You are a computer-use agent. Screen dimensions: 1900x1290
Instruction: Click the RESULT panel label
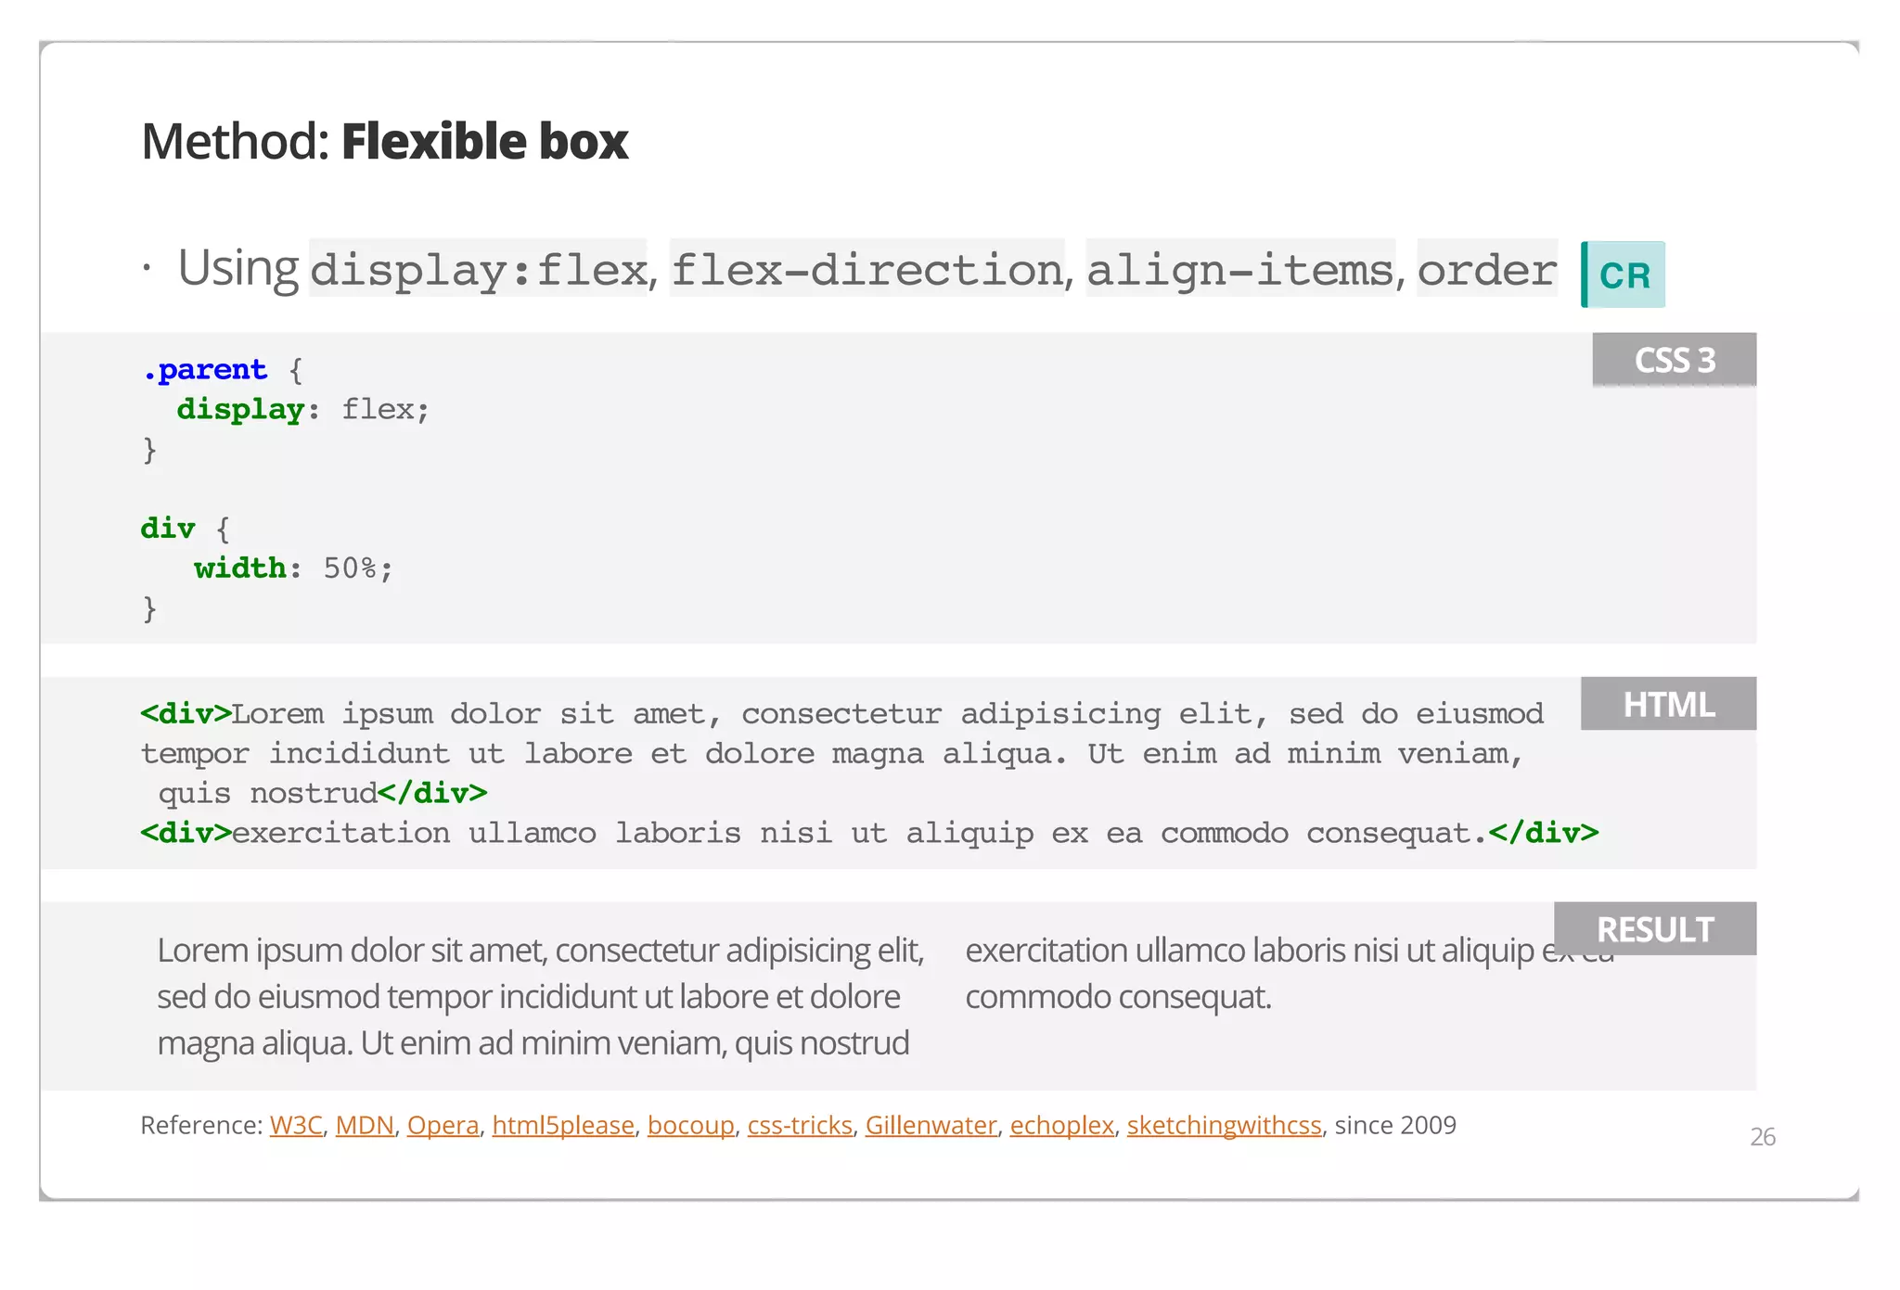tap(1654, 928)
